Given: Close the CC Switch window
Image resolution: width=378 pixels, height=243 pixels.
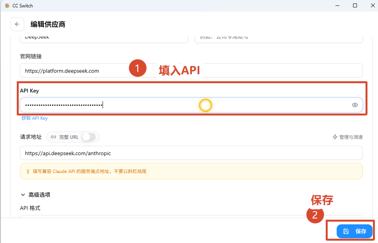Looking at the screenshot, I should pyautogui.click(x=373, y=5).
